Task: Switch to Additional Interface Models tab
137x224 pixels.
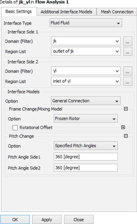Action: (66, 12)
